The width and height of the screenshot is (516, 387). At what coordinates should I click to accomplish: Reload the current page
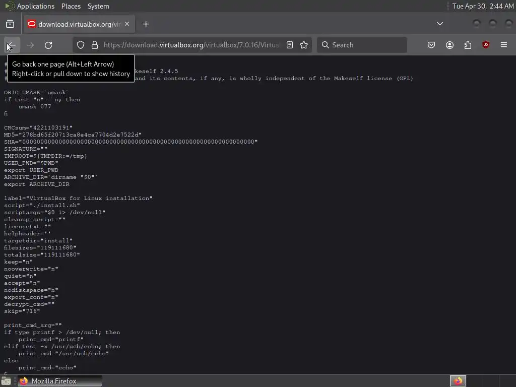(x=48, y=45)
